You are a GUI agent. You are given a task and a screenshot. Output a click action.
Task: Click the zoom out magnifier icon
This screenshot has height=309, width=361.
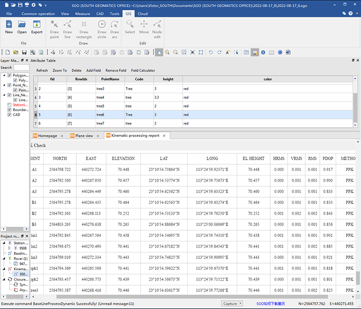click(176, 53)
